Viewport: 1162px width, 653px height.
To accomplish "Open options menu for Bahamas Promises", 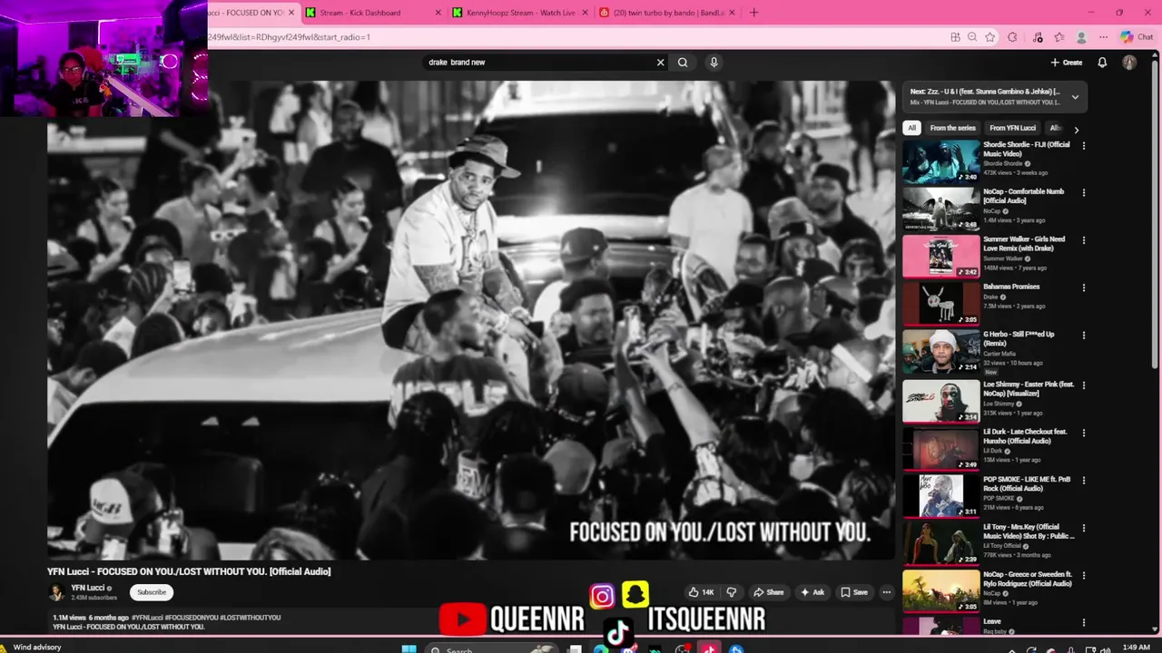I will (1083, 288).
